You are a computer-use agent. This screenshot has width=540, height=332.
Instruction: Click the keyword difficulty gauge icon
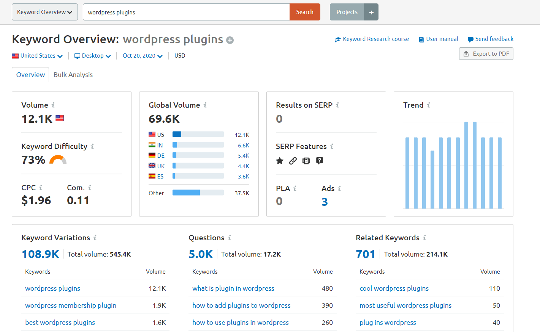coord(58,160)
